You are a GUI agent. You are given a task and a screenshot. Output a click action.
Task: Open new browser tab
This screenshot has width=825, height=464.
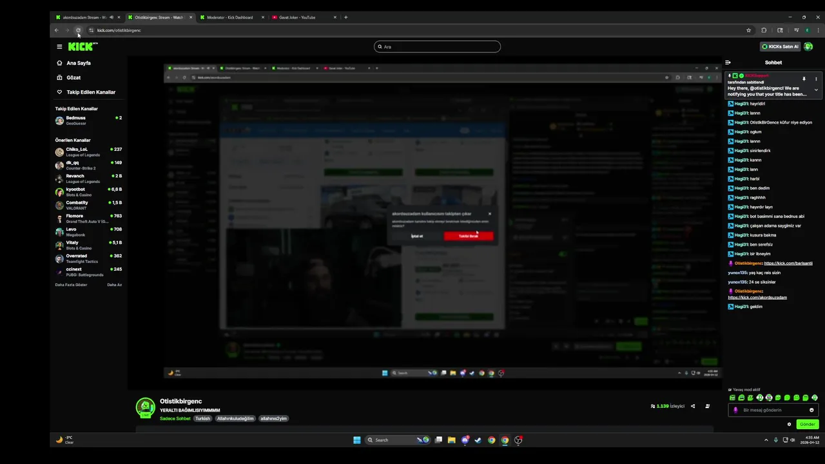point(345,17)
